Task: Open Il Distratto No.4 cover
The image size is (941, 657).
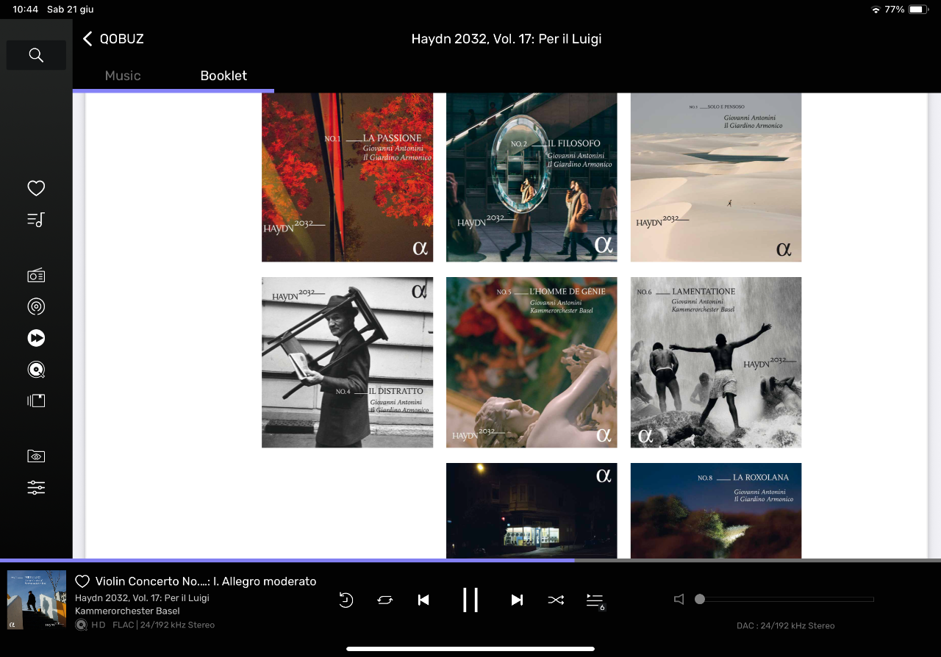Action: [347, 362]
